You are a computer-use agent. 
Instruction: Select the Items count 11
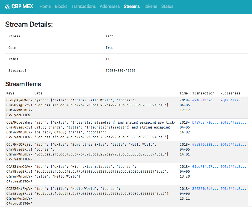click(107, 59)
